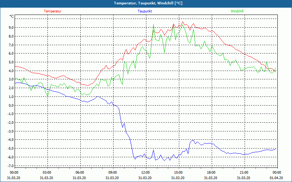The image size is (292, 182).
Task: Select the 0,0 y-axis value
Action: [x=11, y=105]
